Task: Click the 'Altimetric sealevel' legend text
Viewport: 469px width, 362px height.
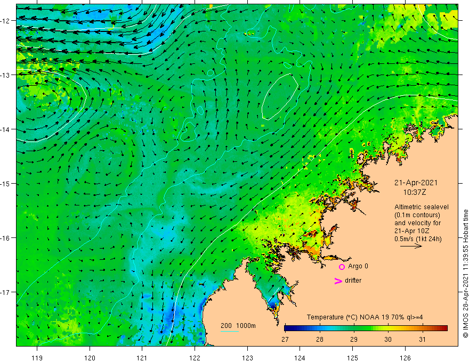Action: (x=422, y=207)
